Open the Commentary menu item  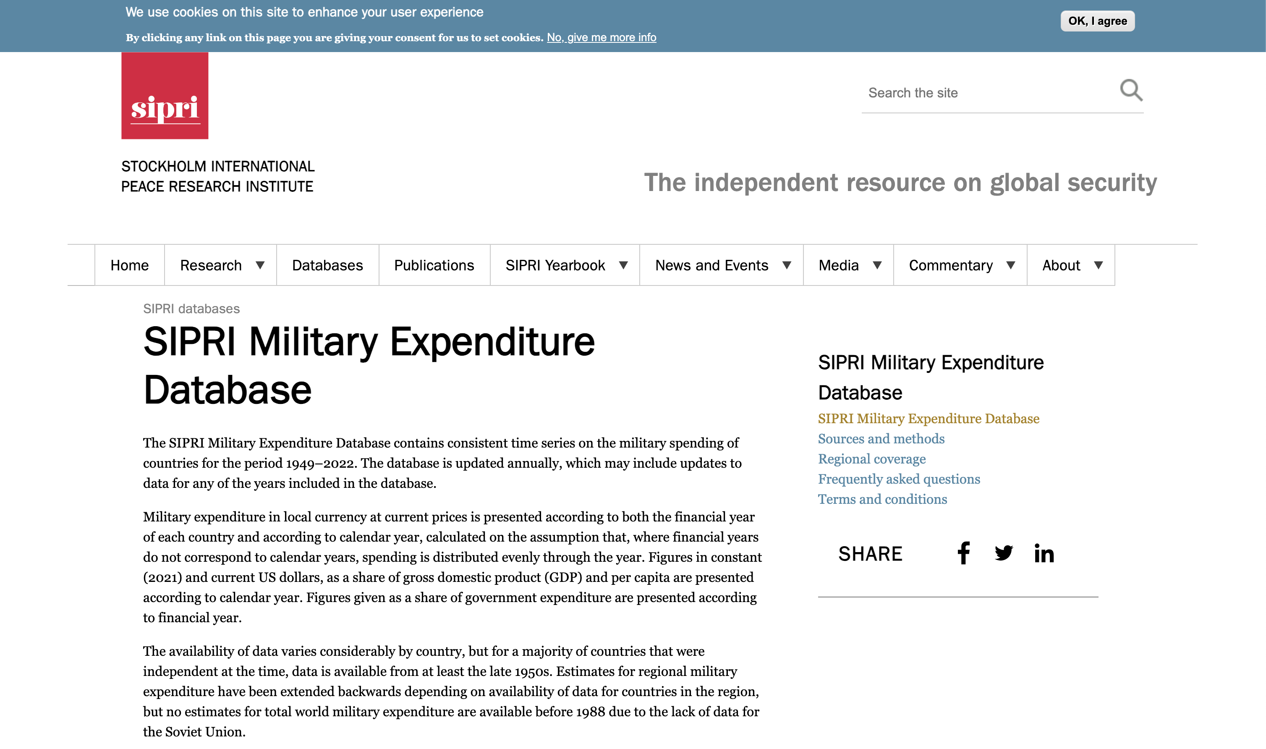[951, 265]
